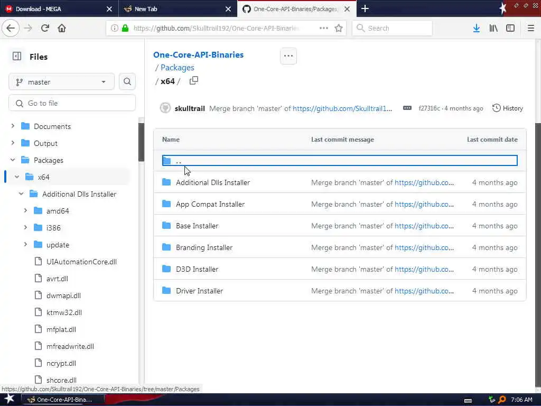Collapse the Files tree side panel
This screenshot has width=541, height=406.
pyautogui.click(x=17, y=56)
